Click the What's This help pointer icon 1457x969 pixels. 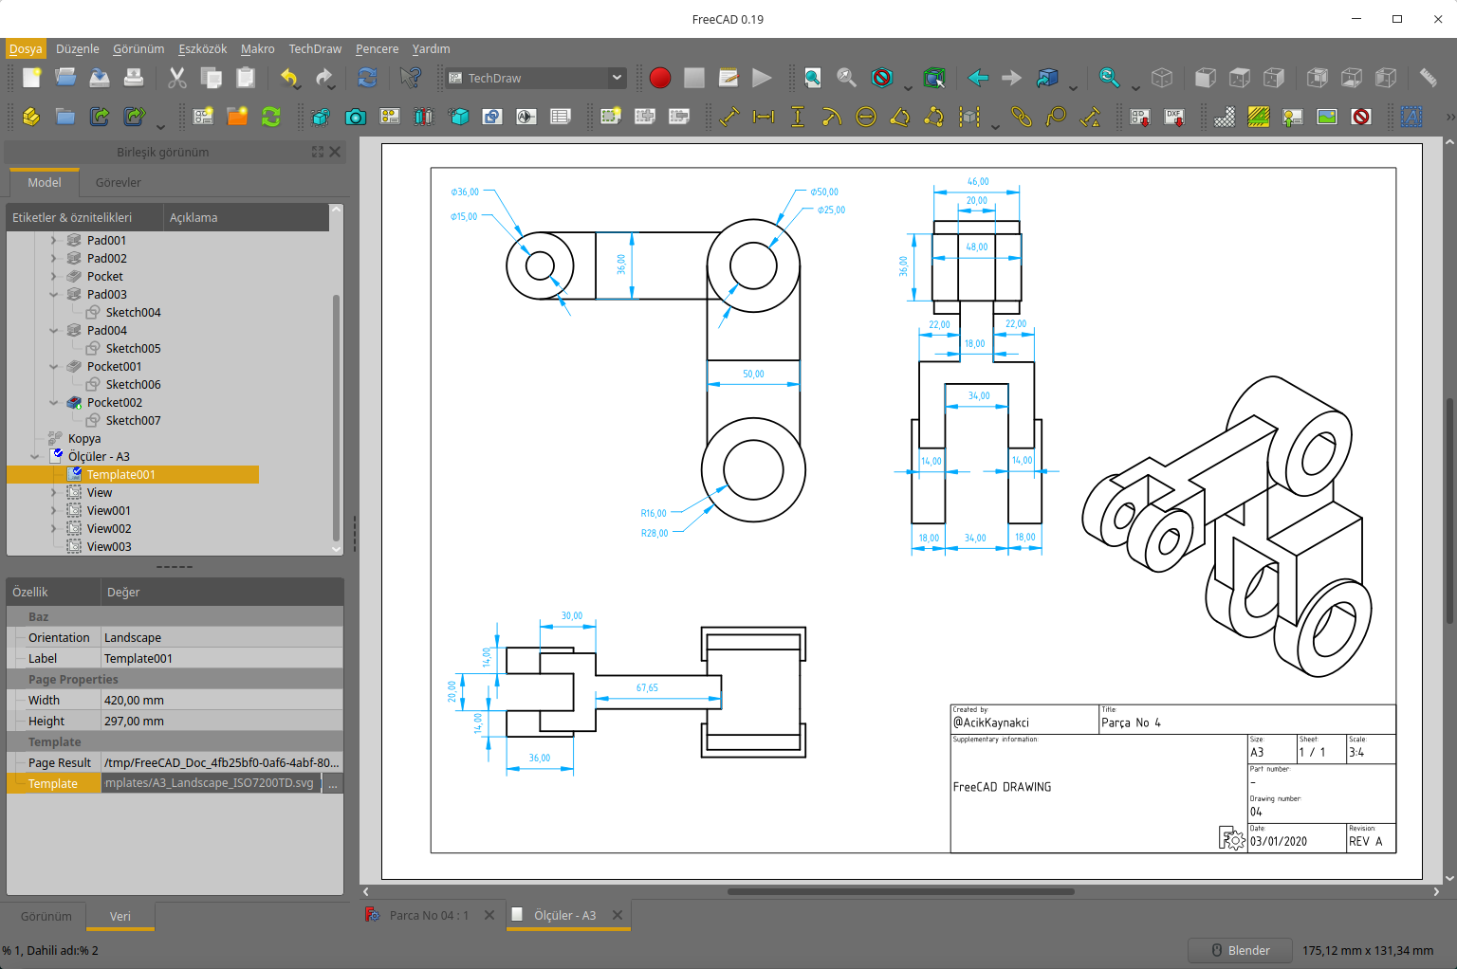tap(410, 78)
